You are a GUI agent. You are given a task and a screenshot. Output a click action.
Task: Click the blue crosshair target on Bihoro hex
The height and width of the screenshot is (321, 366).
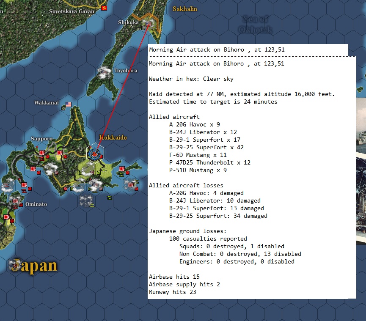click(x=94, y=154)
